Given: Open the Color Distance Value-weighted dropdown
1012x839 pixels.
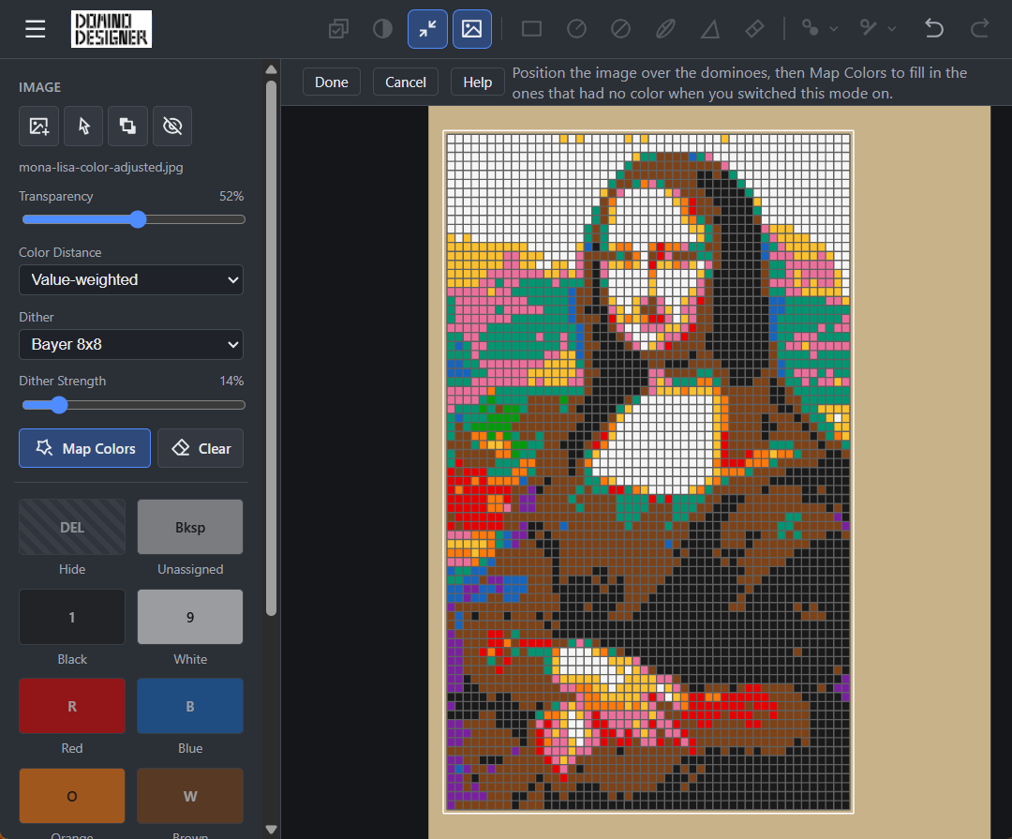Looking at the screenshot, I should pyautogui.click(x=131, y=279).
